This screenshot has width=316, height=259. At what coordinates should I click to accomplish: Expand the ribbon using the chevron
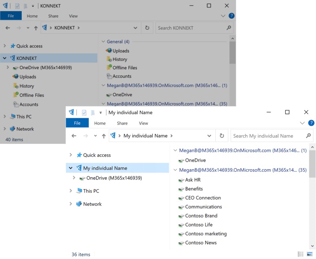coord(303,123)
